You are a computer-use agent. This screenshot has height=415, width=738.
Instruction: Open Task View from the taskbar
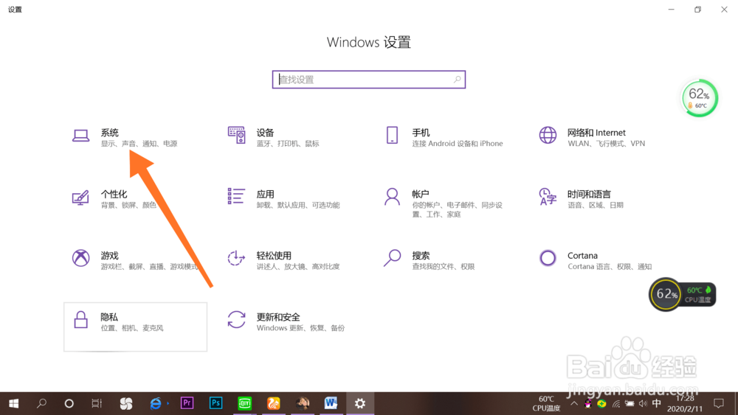pyautogui.click(x=97, y=403)
